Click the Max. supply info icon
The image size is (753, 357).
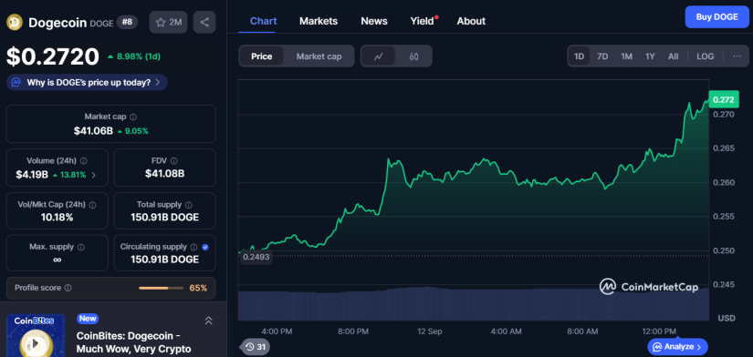80,248
